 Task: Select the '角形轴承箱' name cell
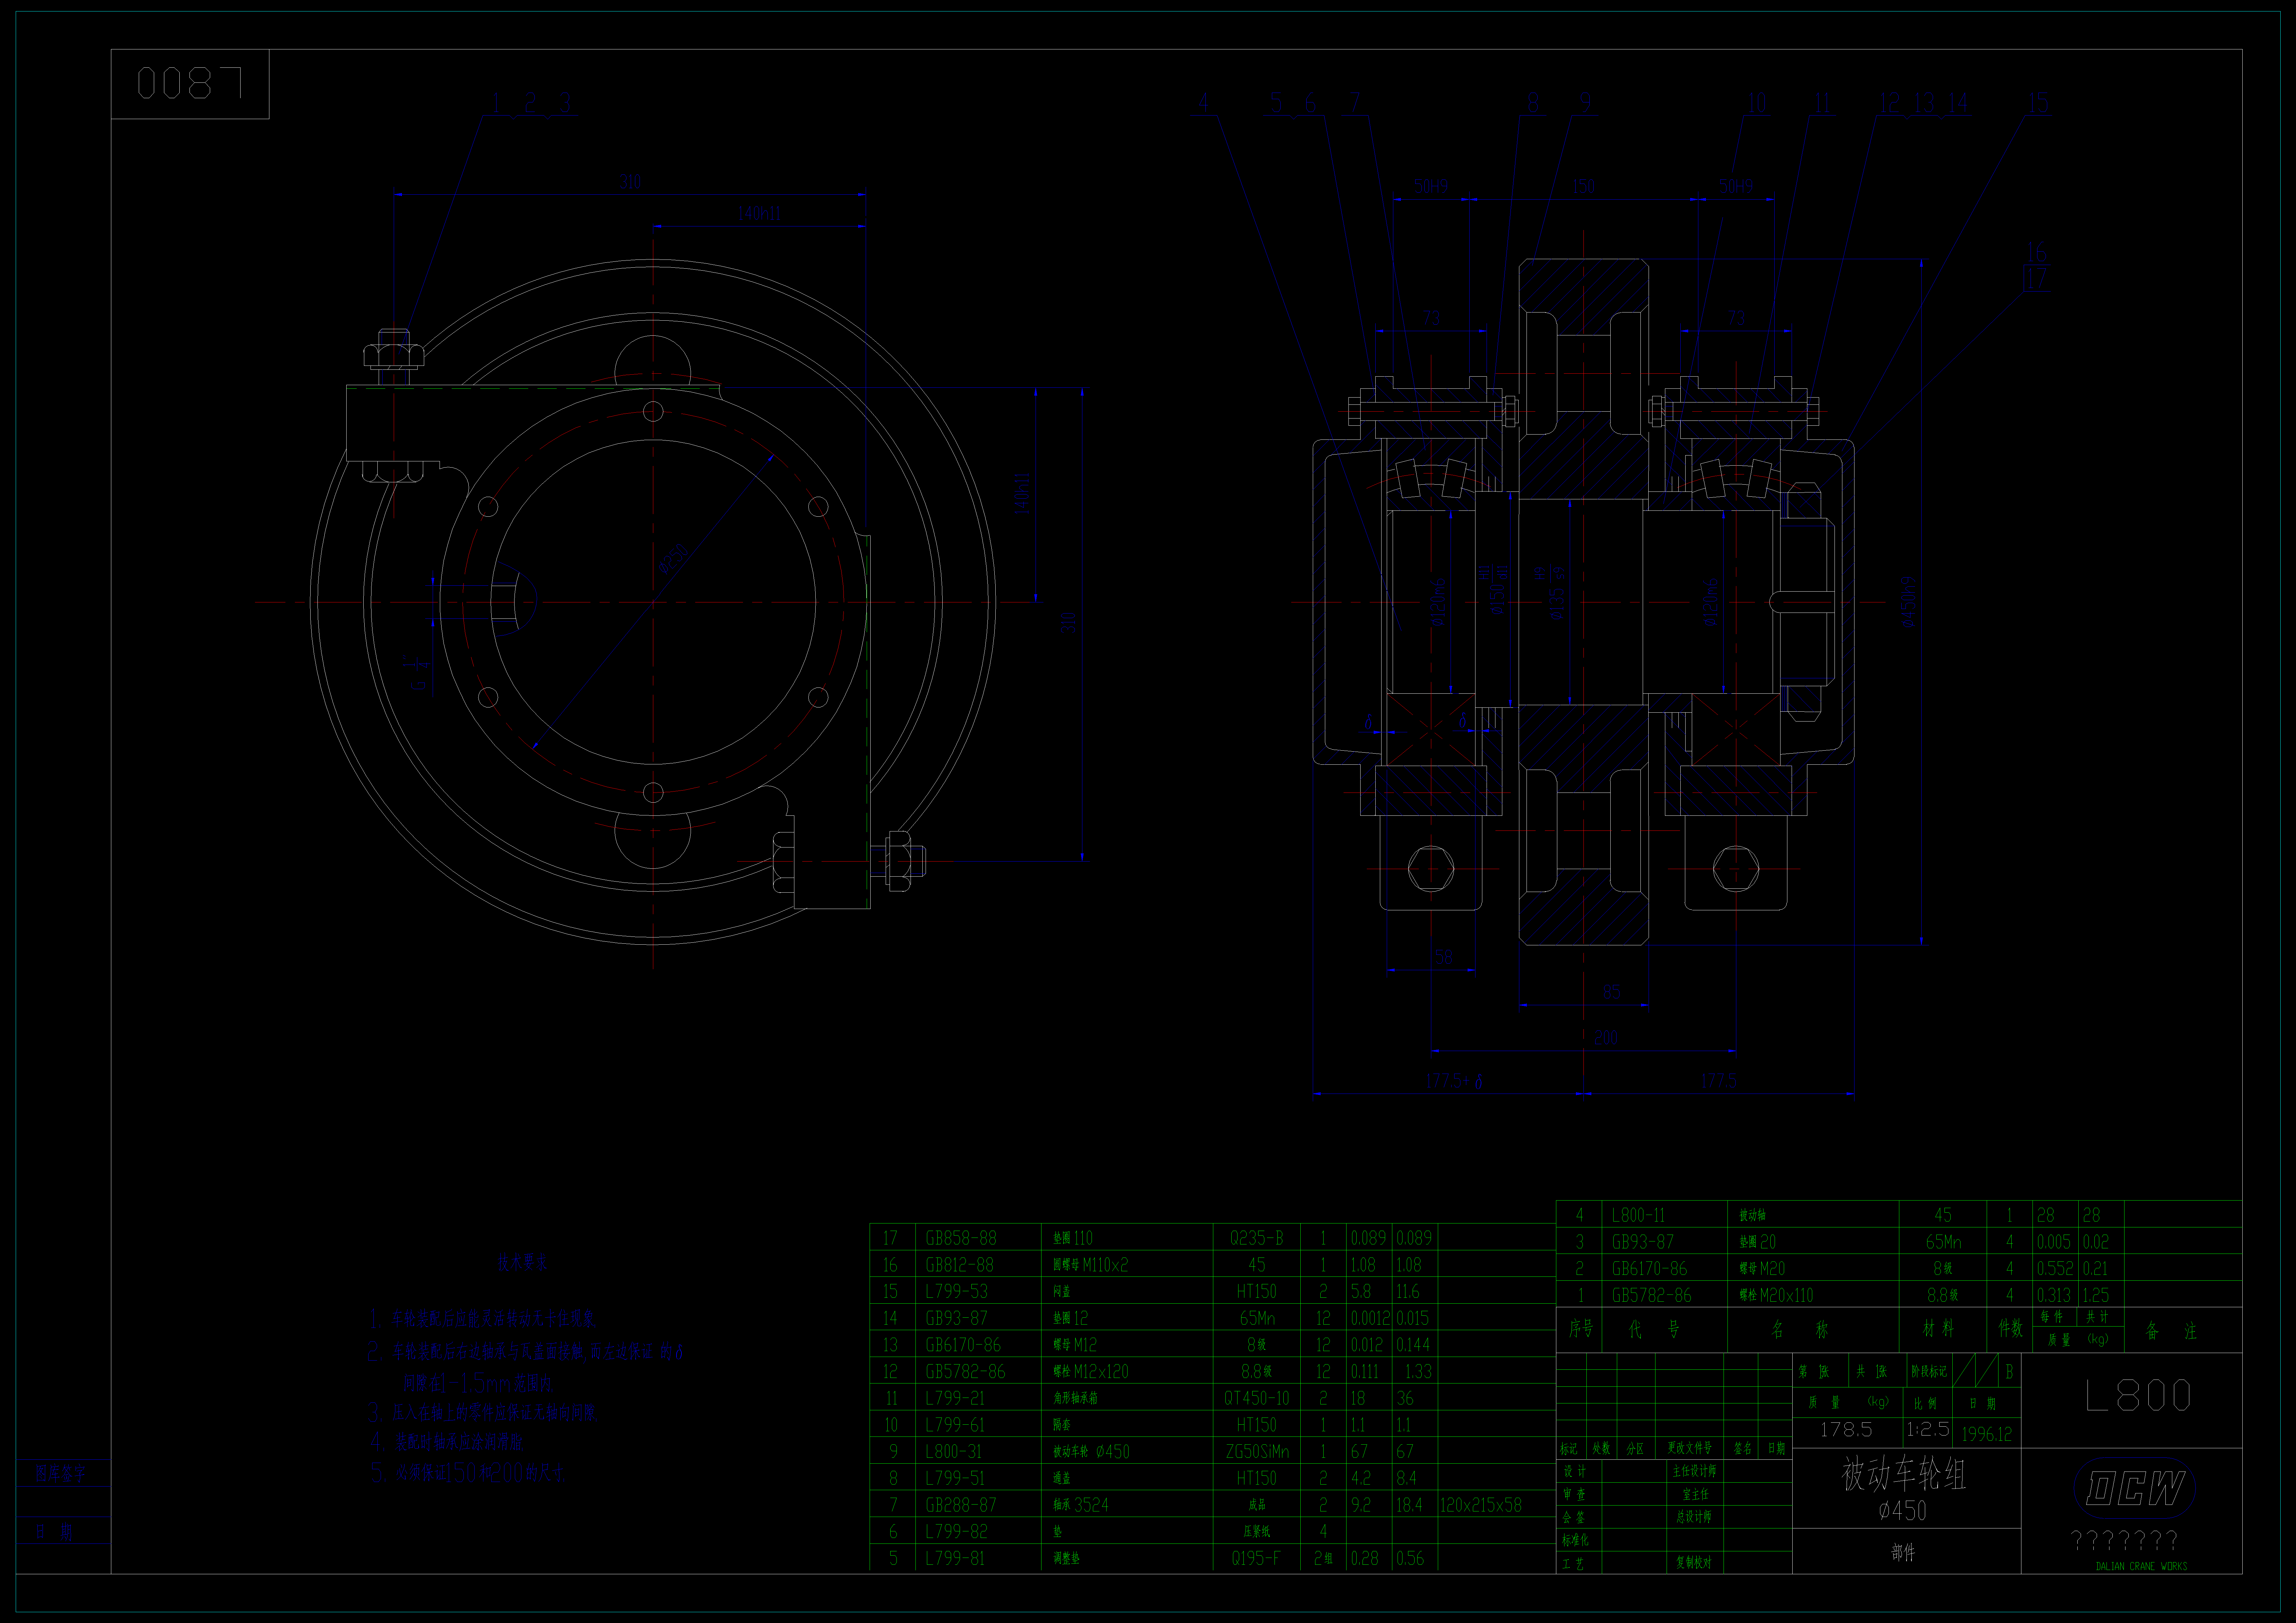[1075, 1398]
